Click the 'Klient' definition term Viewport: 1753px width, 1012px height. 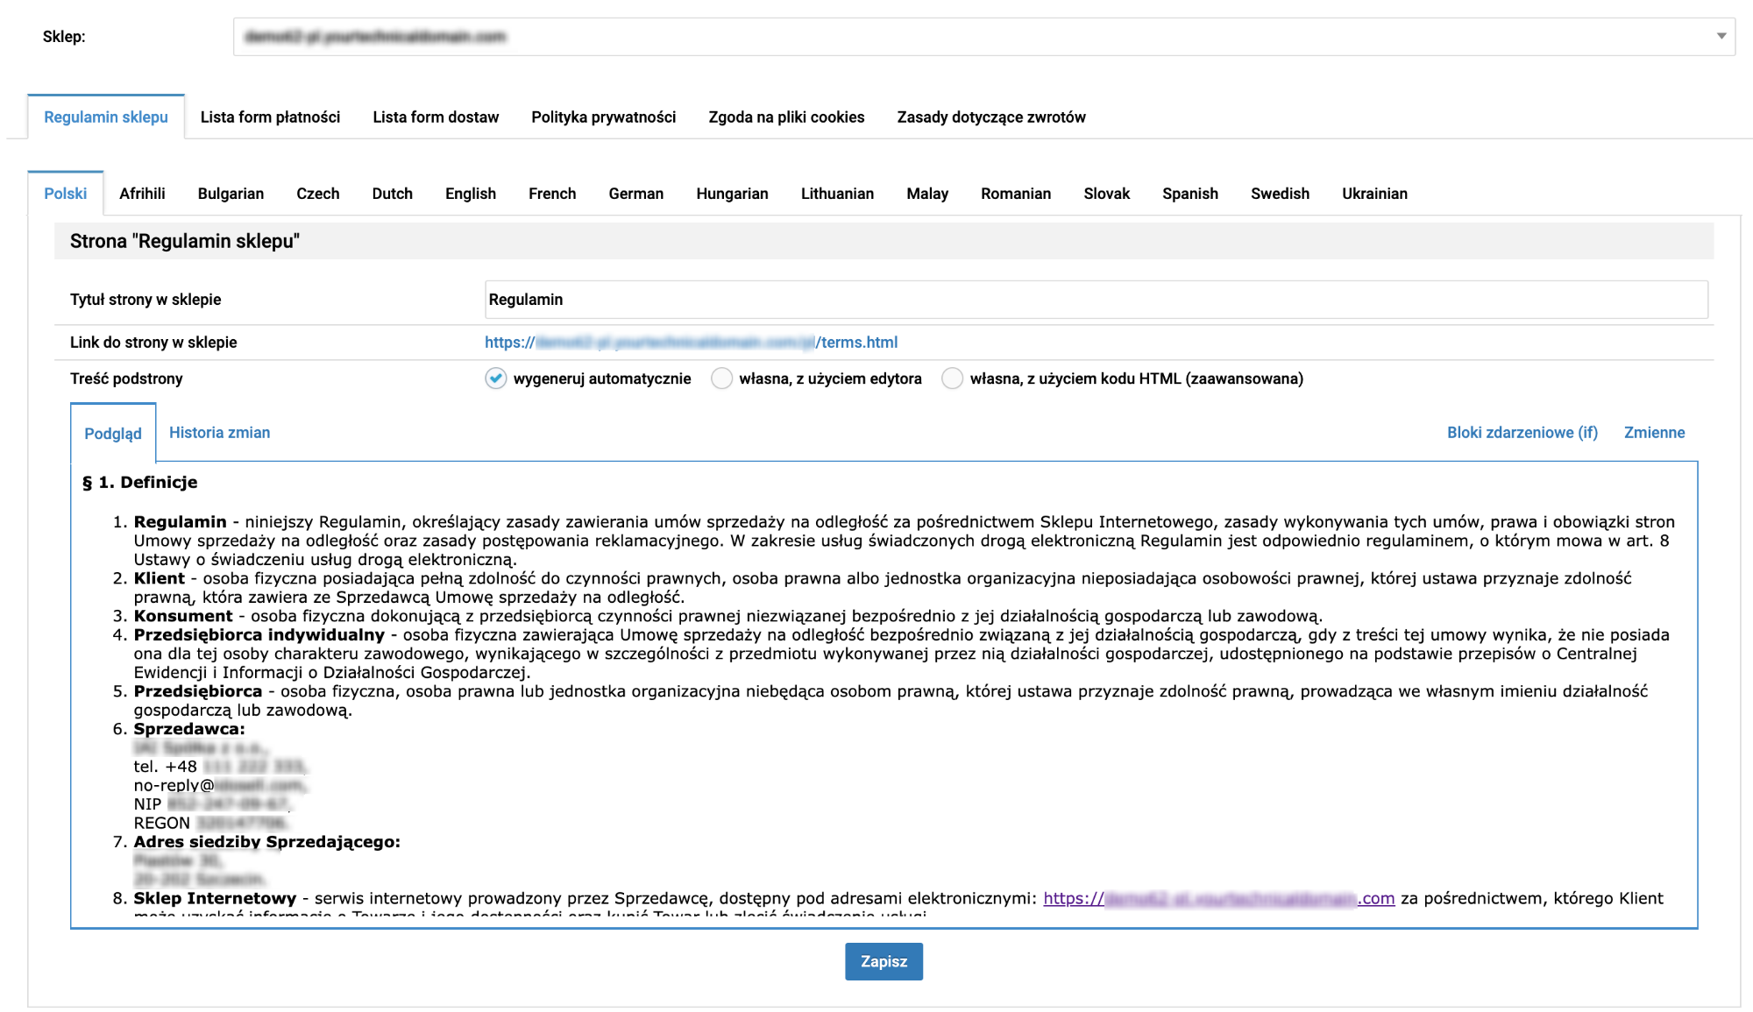pyautogui.click(x=159, y=578)
